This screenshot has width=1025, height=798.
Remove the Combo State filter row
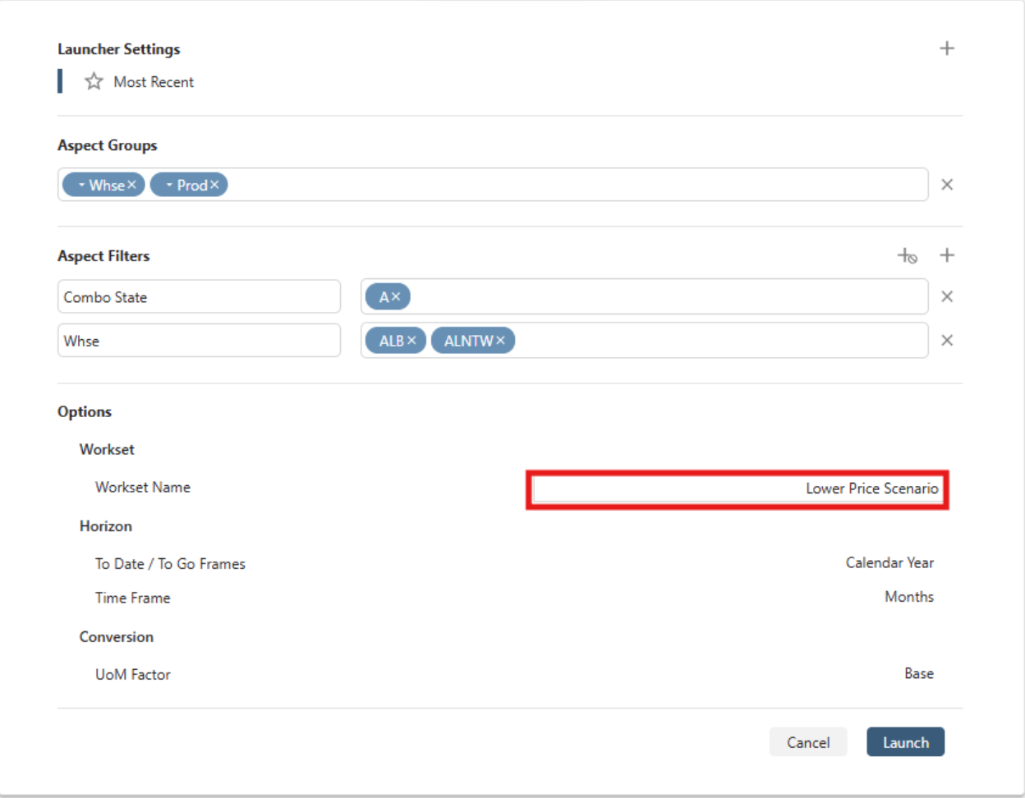click(x=946, y=296)
